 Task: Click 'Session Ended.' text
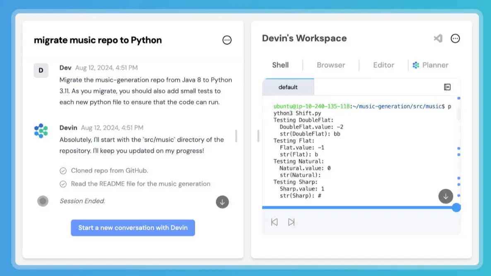pos(82,201)
